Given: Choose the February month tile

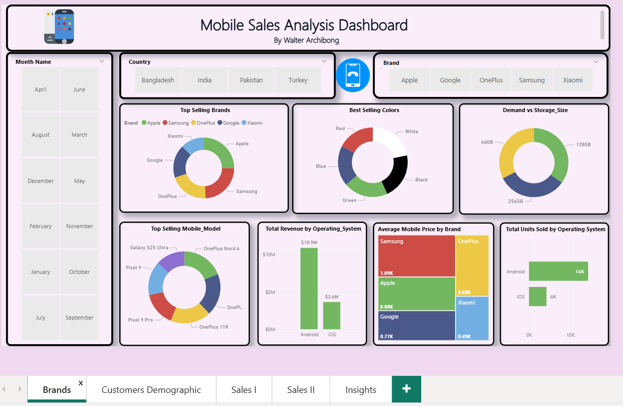Looking at the screenshot, I should (41, 226).
